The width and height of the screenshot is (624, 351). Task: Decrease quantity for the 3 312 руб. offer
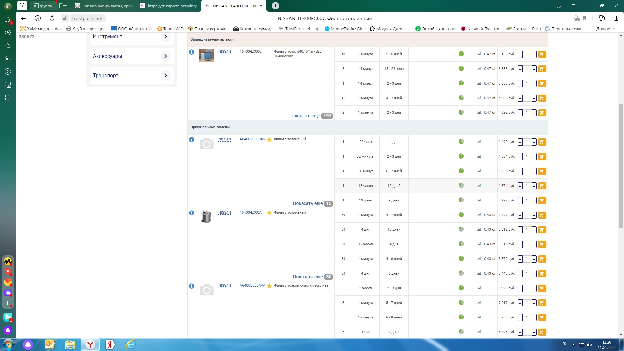(x=520, y=230)
